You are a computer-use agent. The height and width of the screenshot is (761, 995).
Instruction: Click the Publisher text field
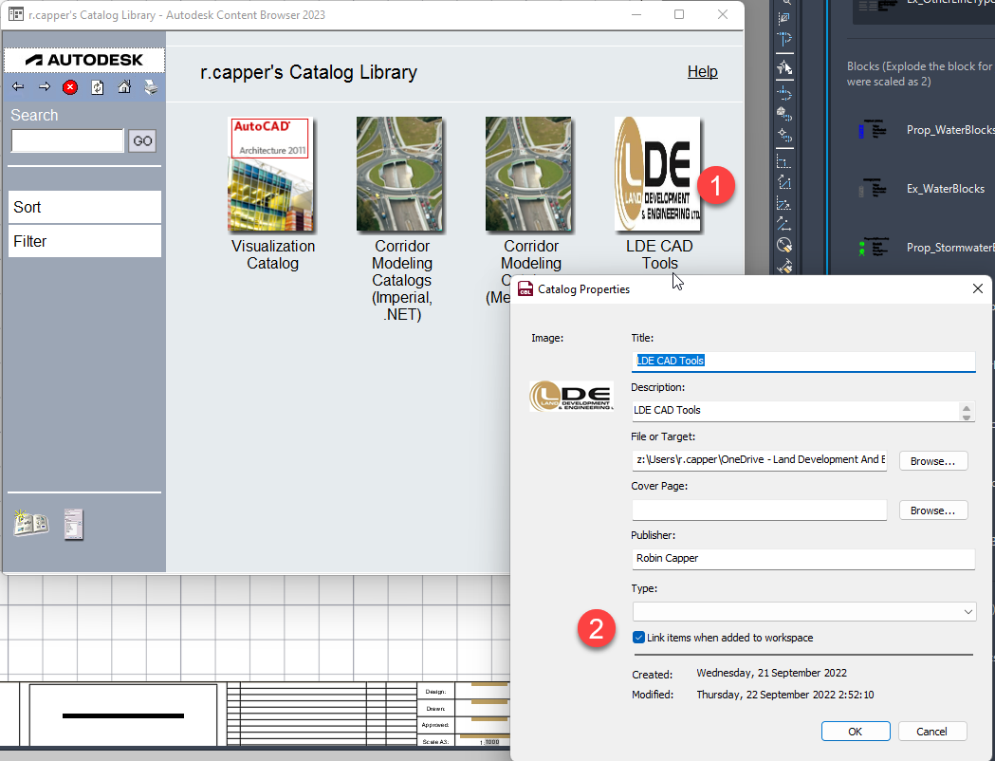(802, 559)
